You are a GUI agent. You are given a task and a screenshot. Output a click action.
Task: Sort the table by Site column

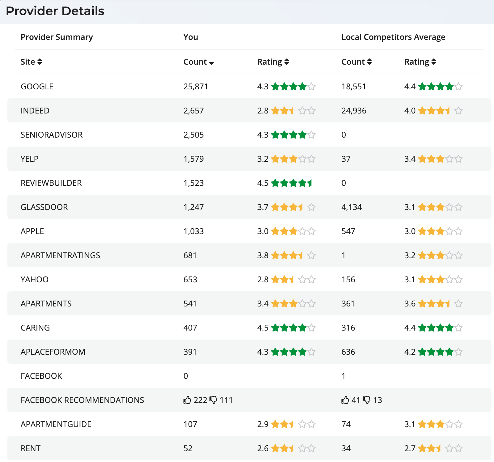(31, 62)
